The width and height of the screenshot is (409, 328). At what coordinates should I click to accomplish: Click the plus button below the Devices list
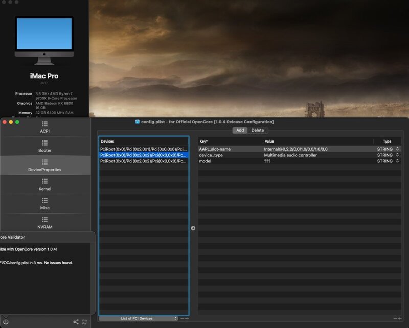coord(187,318)
